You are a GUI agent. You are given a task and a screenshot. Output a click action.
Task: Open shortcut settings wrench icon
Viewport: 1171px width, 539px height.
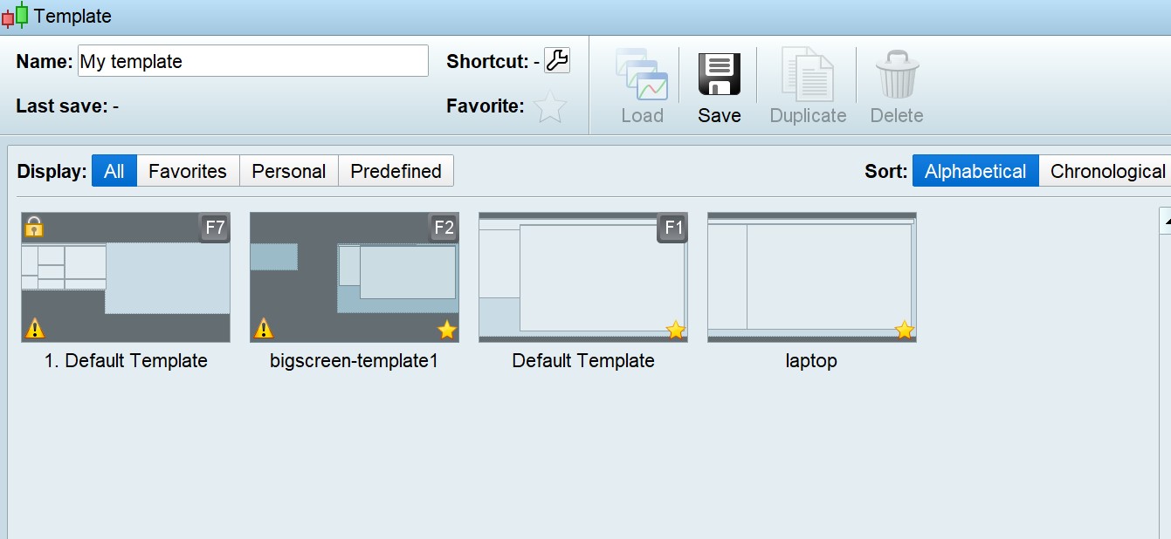tap(556, 60)
